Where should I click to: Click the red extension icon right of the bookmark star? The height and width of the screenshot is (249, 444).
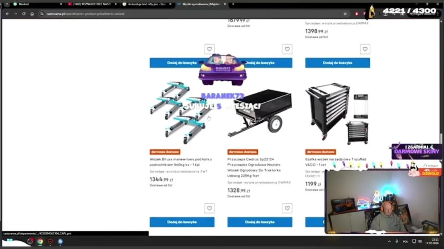coord(357,14)
